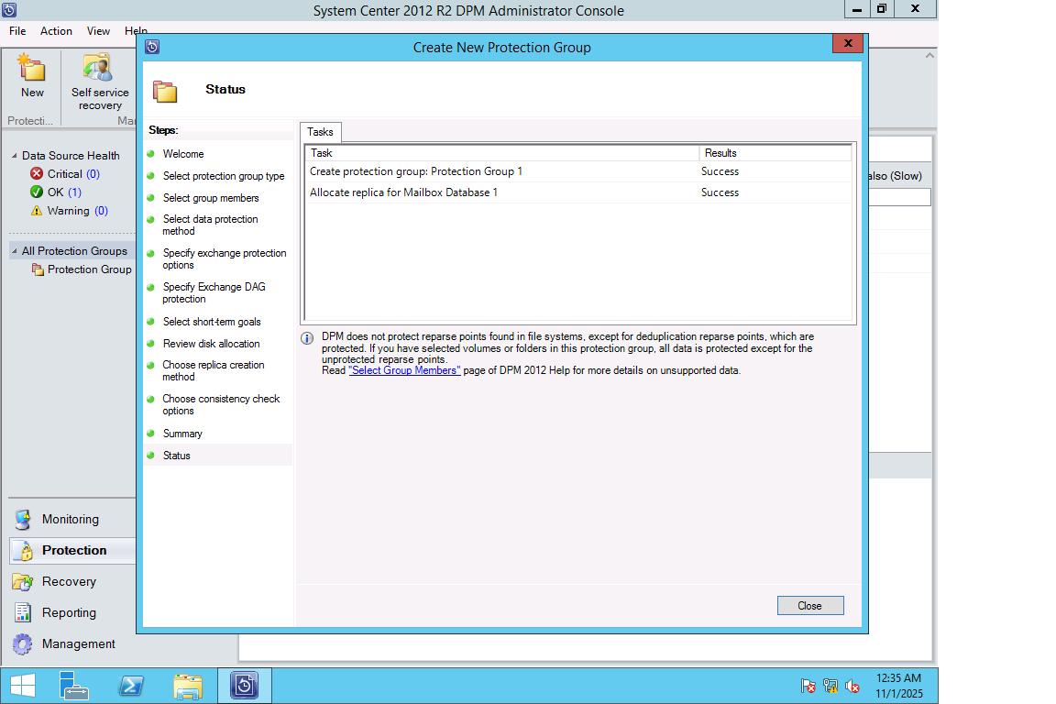The height and width of the screenshot is (704, 1056).
Task: Click the Monitoring workspace icon
Action: (x=23, y=520)
